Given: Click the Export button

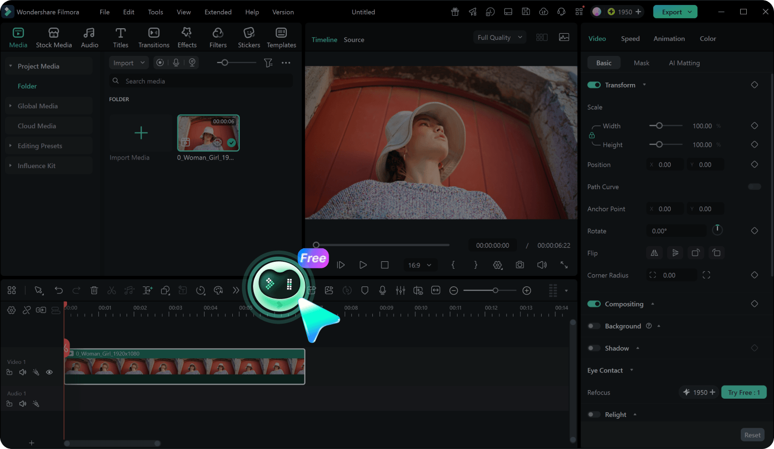Looking at the screenshot, I should point(675,12).
